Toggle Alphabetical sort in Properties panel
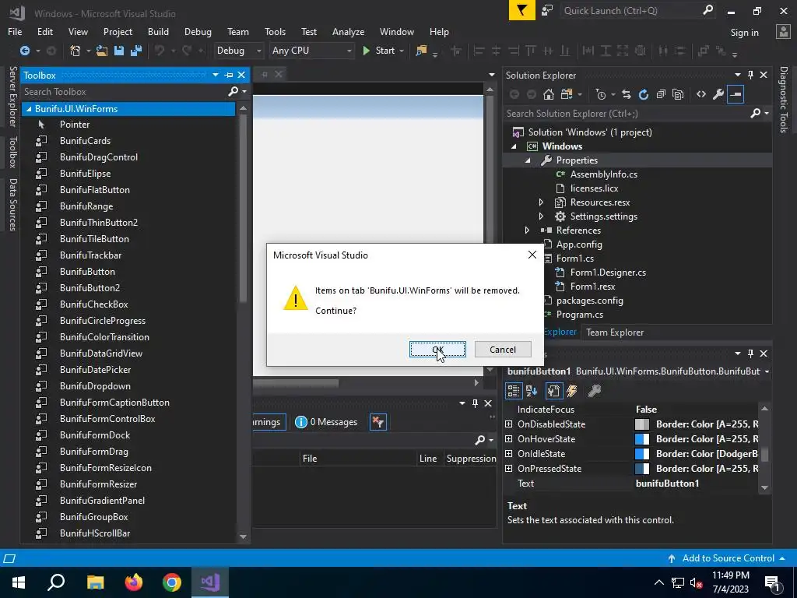 point(532,391)
